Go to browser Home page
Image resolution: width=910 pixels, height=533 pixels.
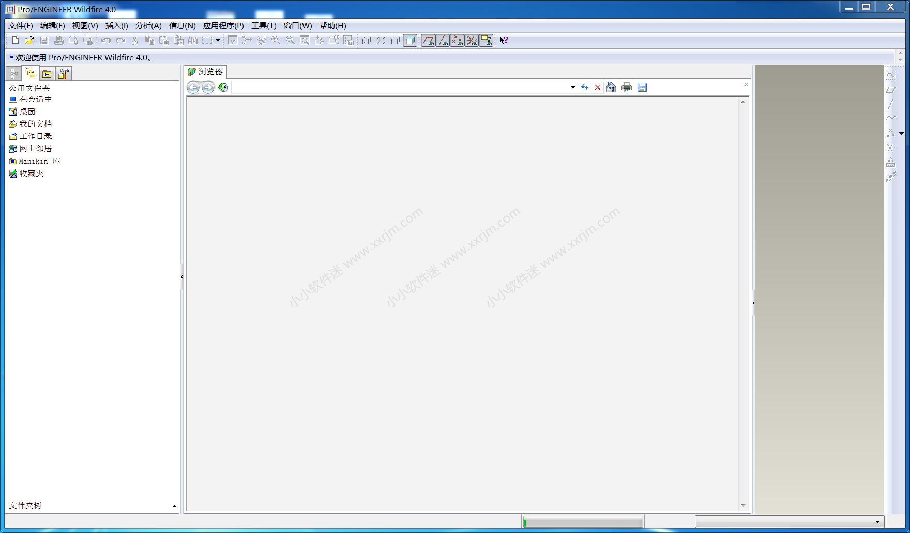611,87
